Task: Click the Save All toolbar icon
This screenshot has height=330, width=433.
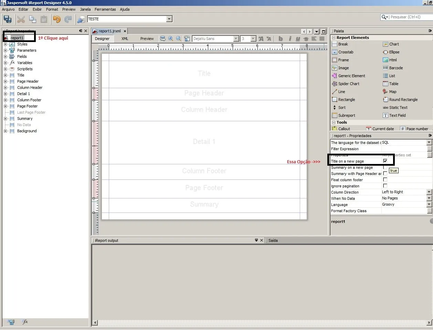Action: pos(8,19)
